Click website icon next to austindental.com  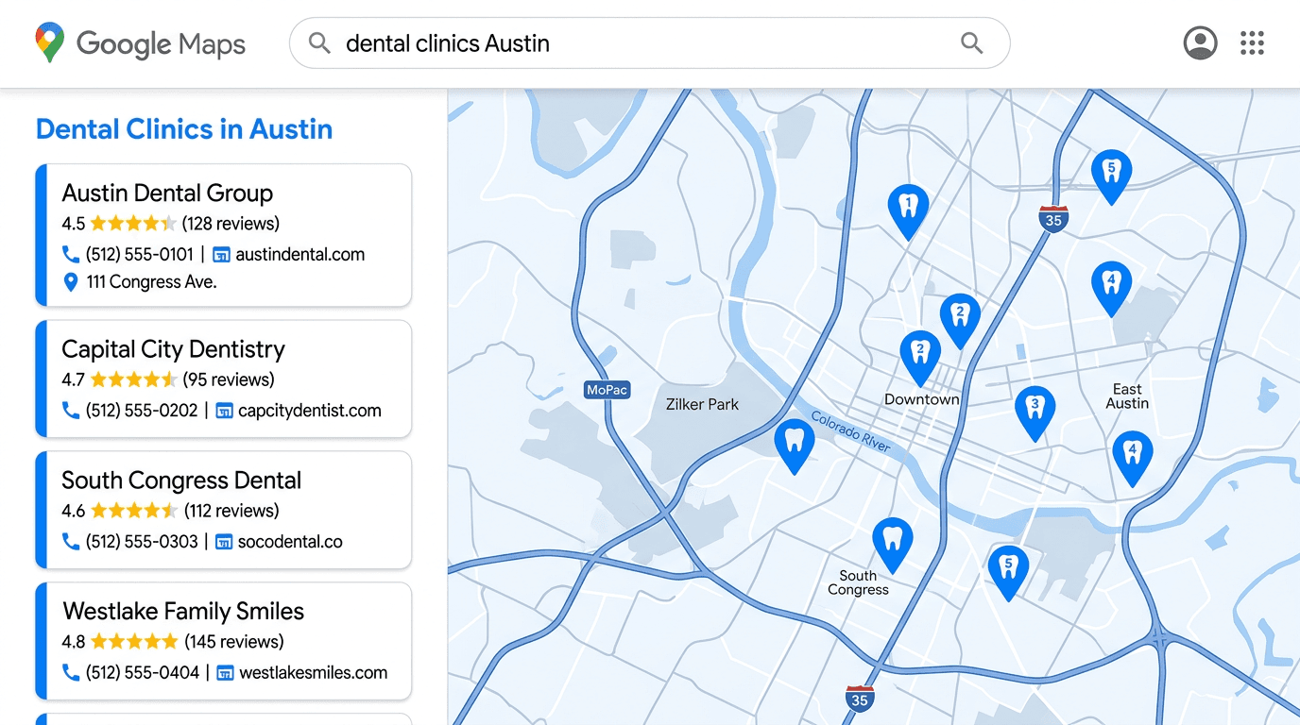coord(221,255)
